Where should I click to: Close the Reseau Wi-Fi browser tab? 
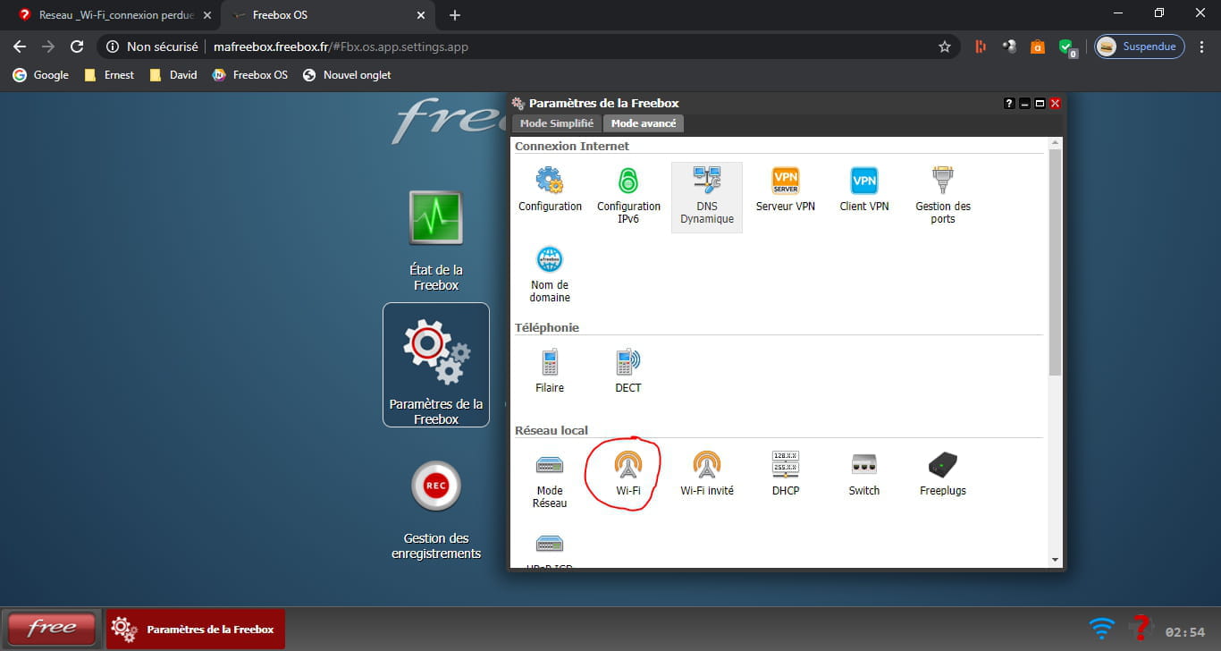pos(206,15)
